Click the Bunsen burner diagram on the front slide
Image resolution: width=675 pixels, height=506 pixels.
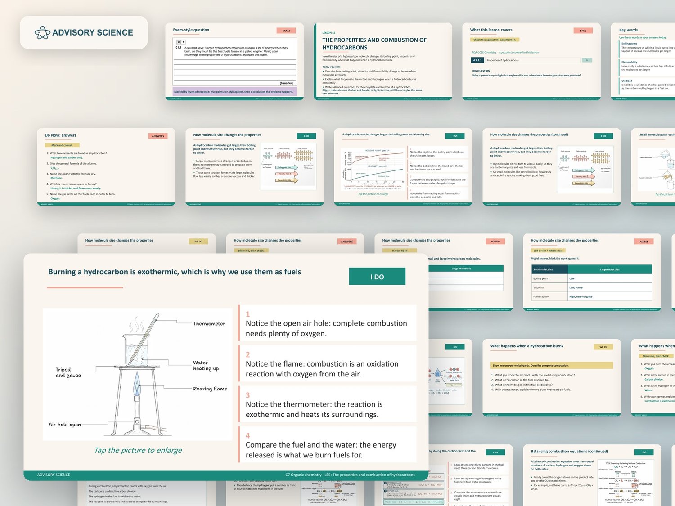tap(137, 374)
